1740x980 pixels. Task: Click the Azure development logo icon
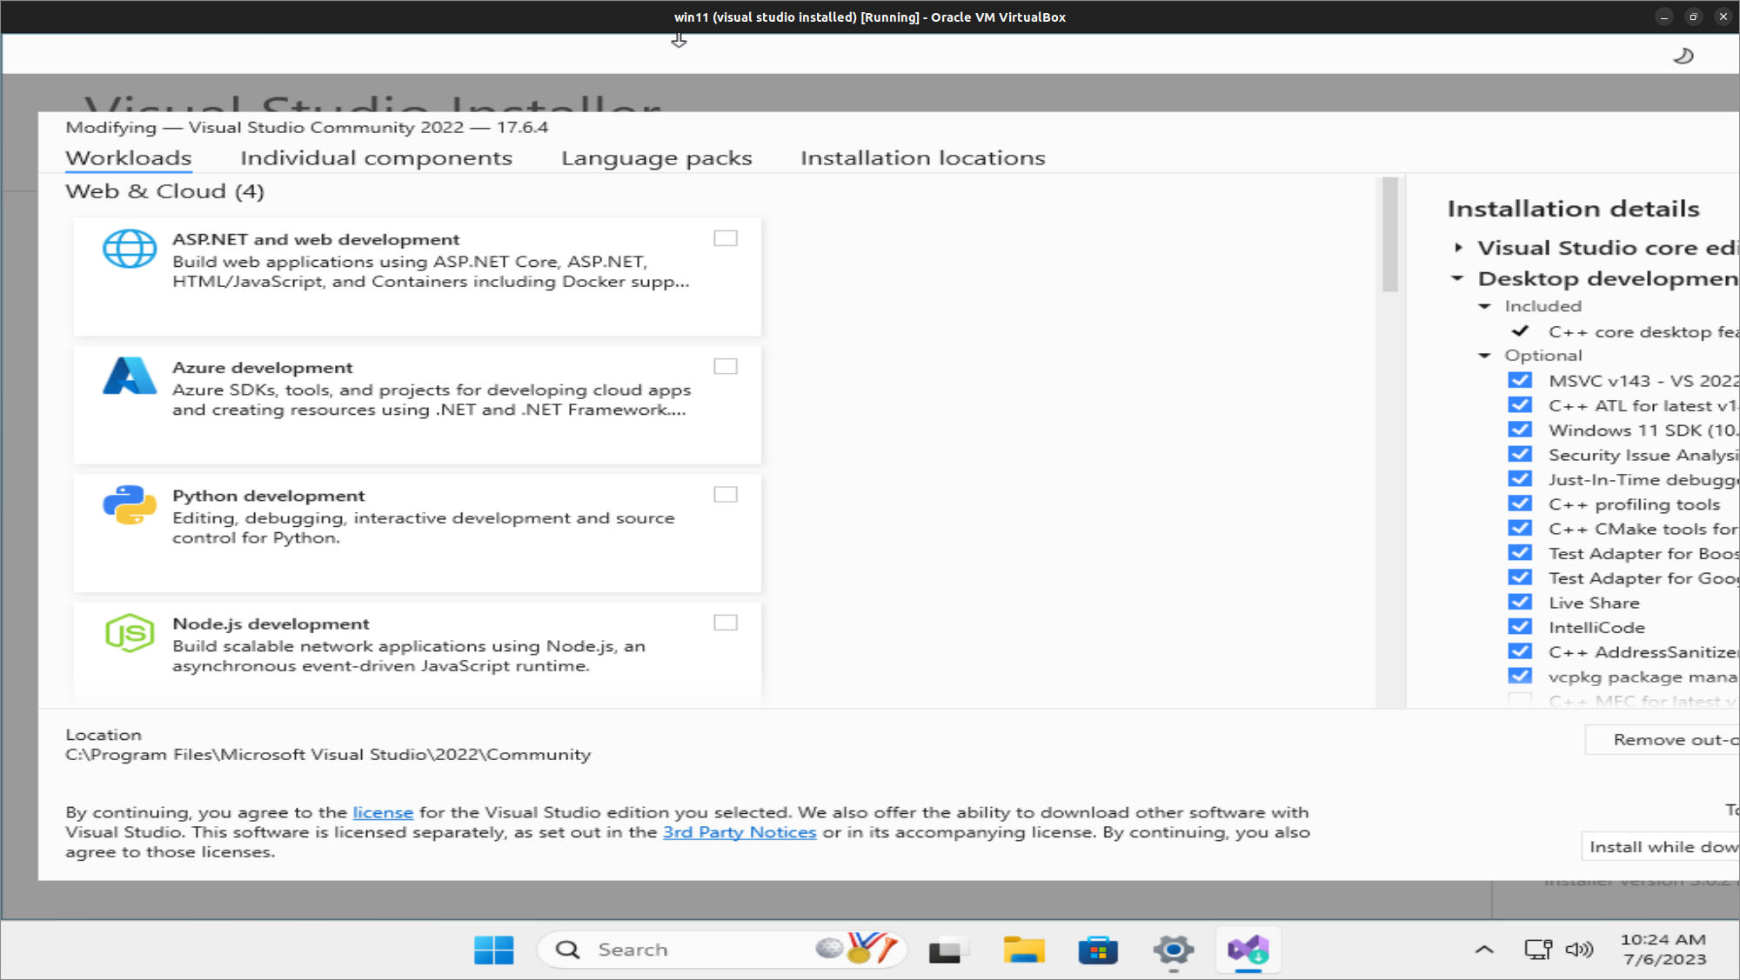(130, 377)
